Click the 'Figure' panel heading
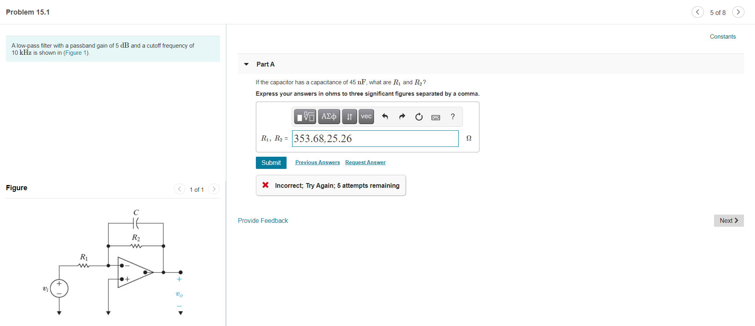755x326 pixels. [x=17, y=188]
